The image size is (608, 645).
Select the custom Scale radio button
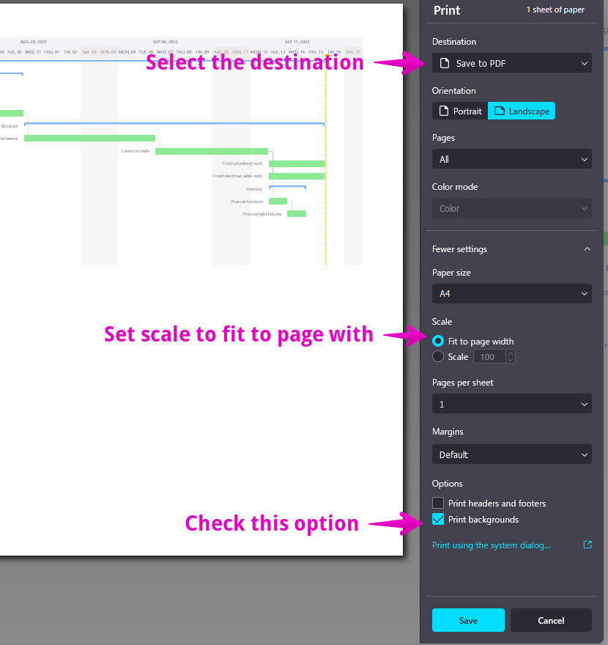(438, 357)
